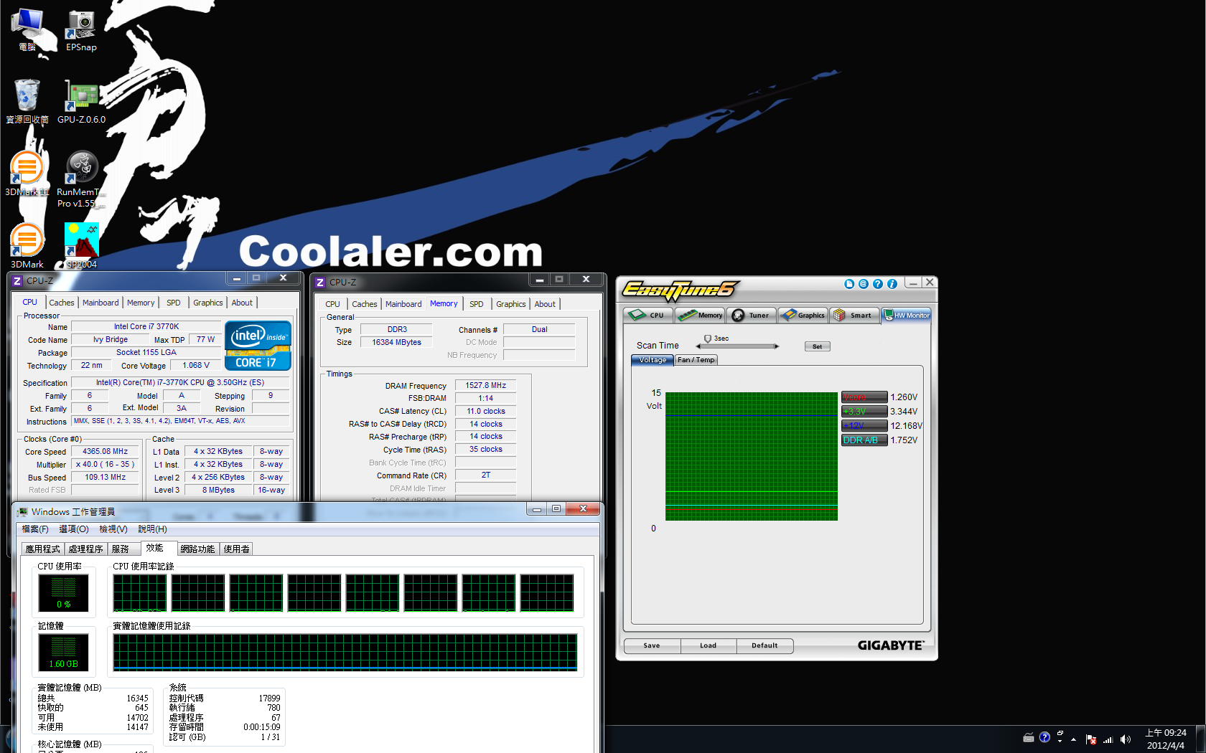Viewport: 1206px width, 753px height.
Task: Show hidden tray icons arrow
Action: click(1074, 739)
